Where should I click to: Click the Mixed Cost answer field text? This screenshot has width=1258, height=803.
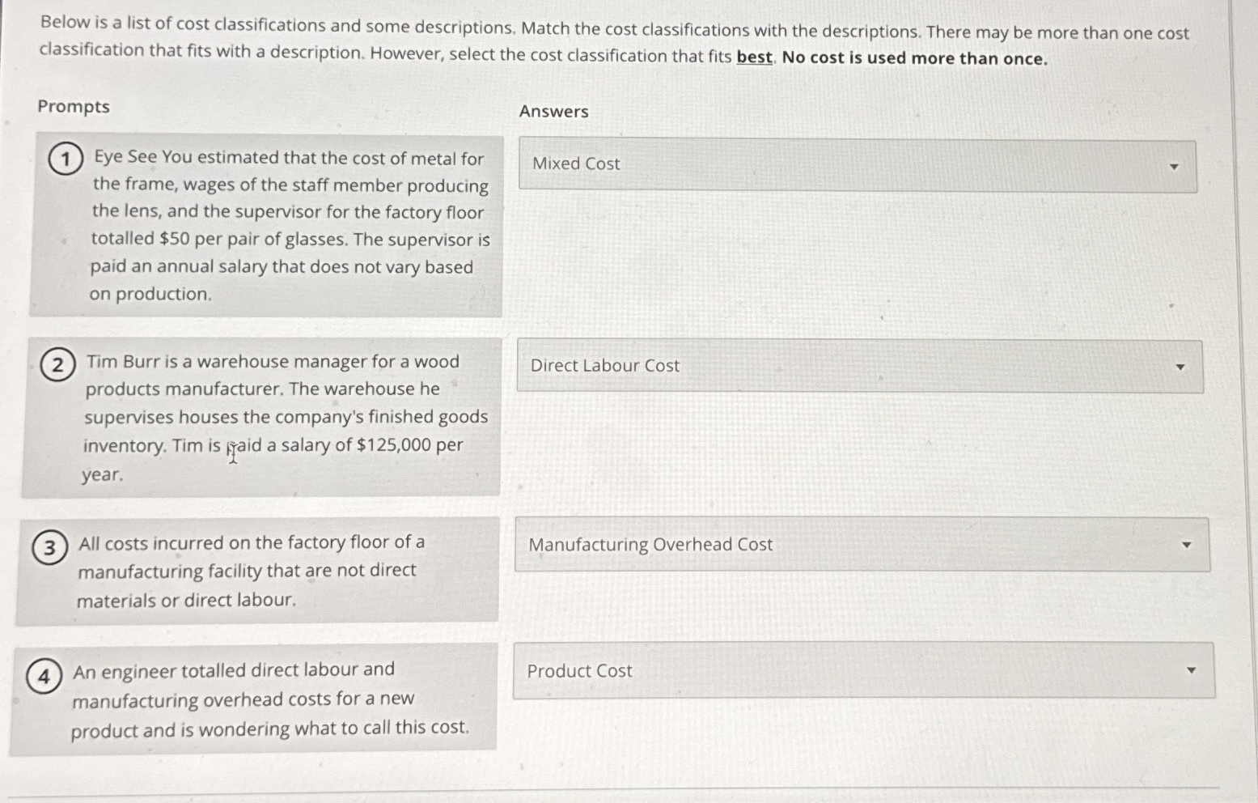575,164
